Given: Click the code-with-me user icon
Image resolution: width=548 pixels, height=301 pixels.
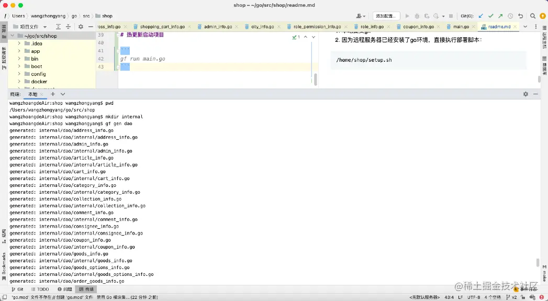Looking at the screenshot, I should click(360, 16).
